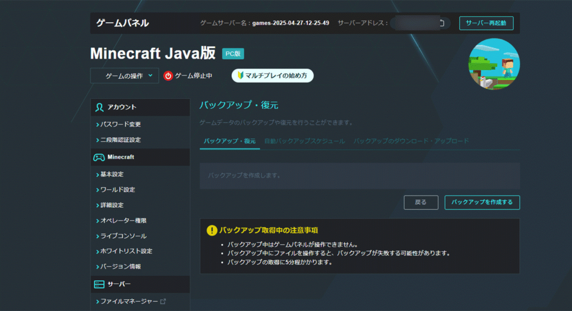
Task: Click the Minecraft character avatar image
Action: (x=494, y=64)
